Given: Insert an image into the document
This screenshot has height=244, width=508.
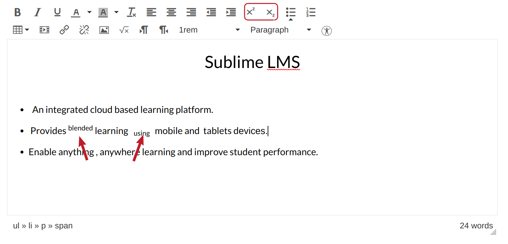Looking at the screenshot, I should tap(104, 30).
